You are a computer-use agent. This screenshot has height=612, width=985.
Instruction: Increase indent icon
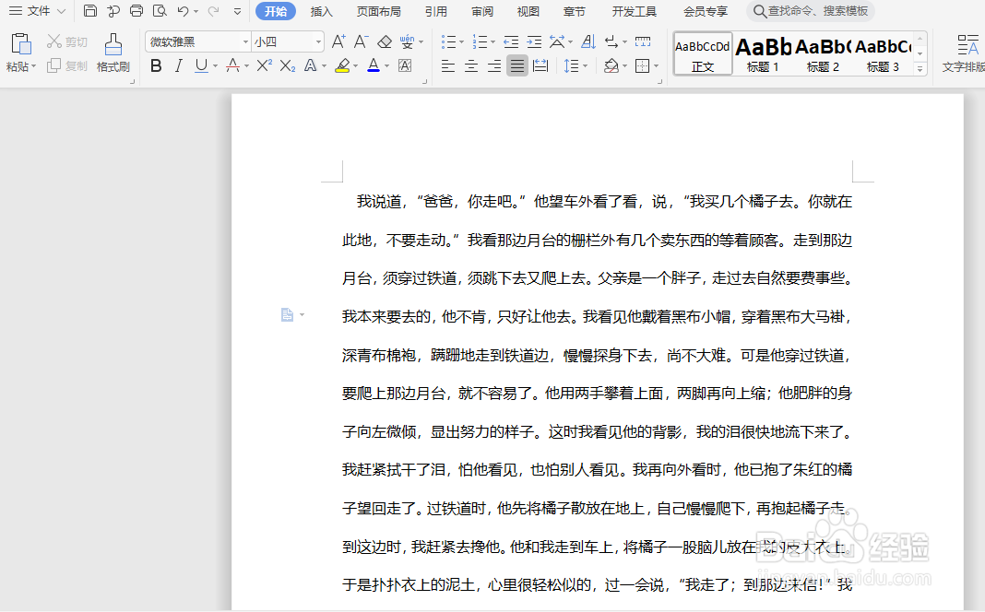(534, 42)
